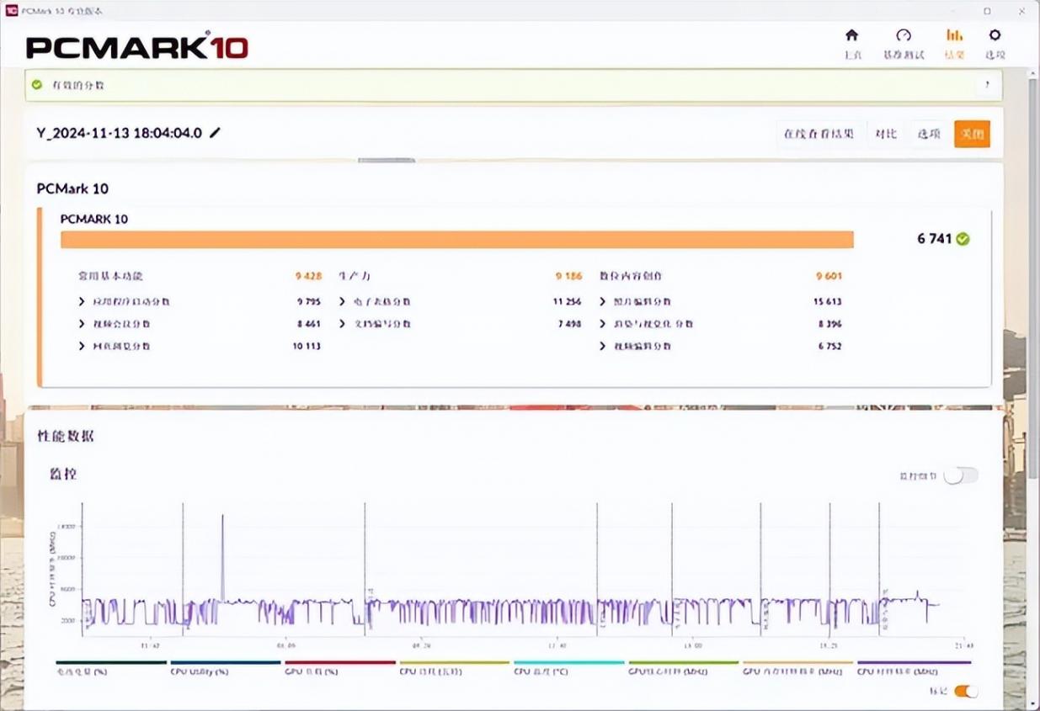Click the question mark help icon
1040x711 pixels.
(986, 85)
